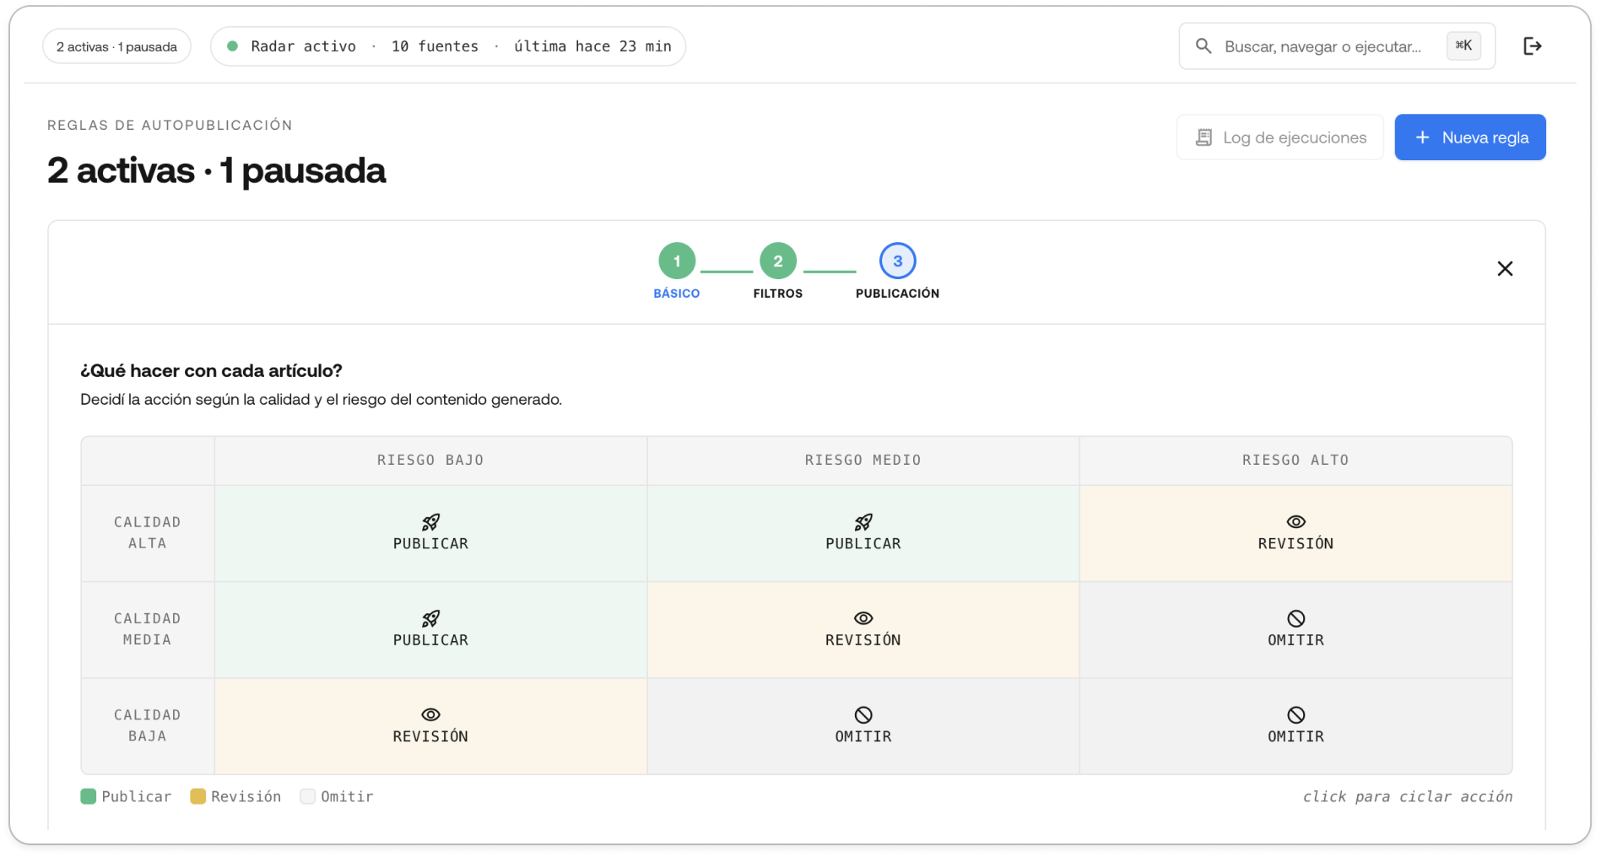Click the 'click para ciclar acción' hint
This screenshot has width=1601, height=857.
pos(1407,796)
